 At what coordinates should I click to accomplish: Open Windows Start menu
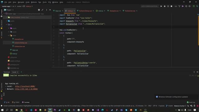tap(2, 110)
